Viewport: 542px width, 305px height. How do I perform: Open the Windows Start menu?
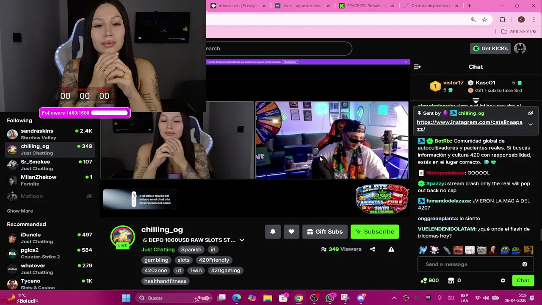click(126, 298)
